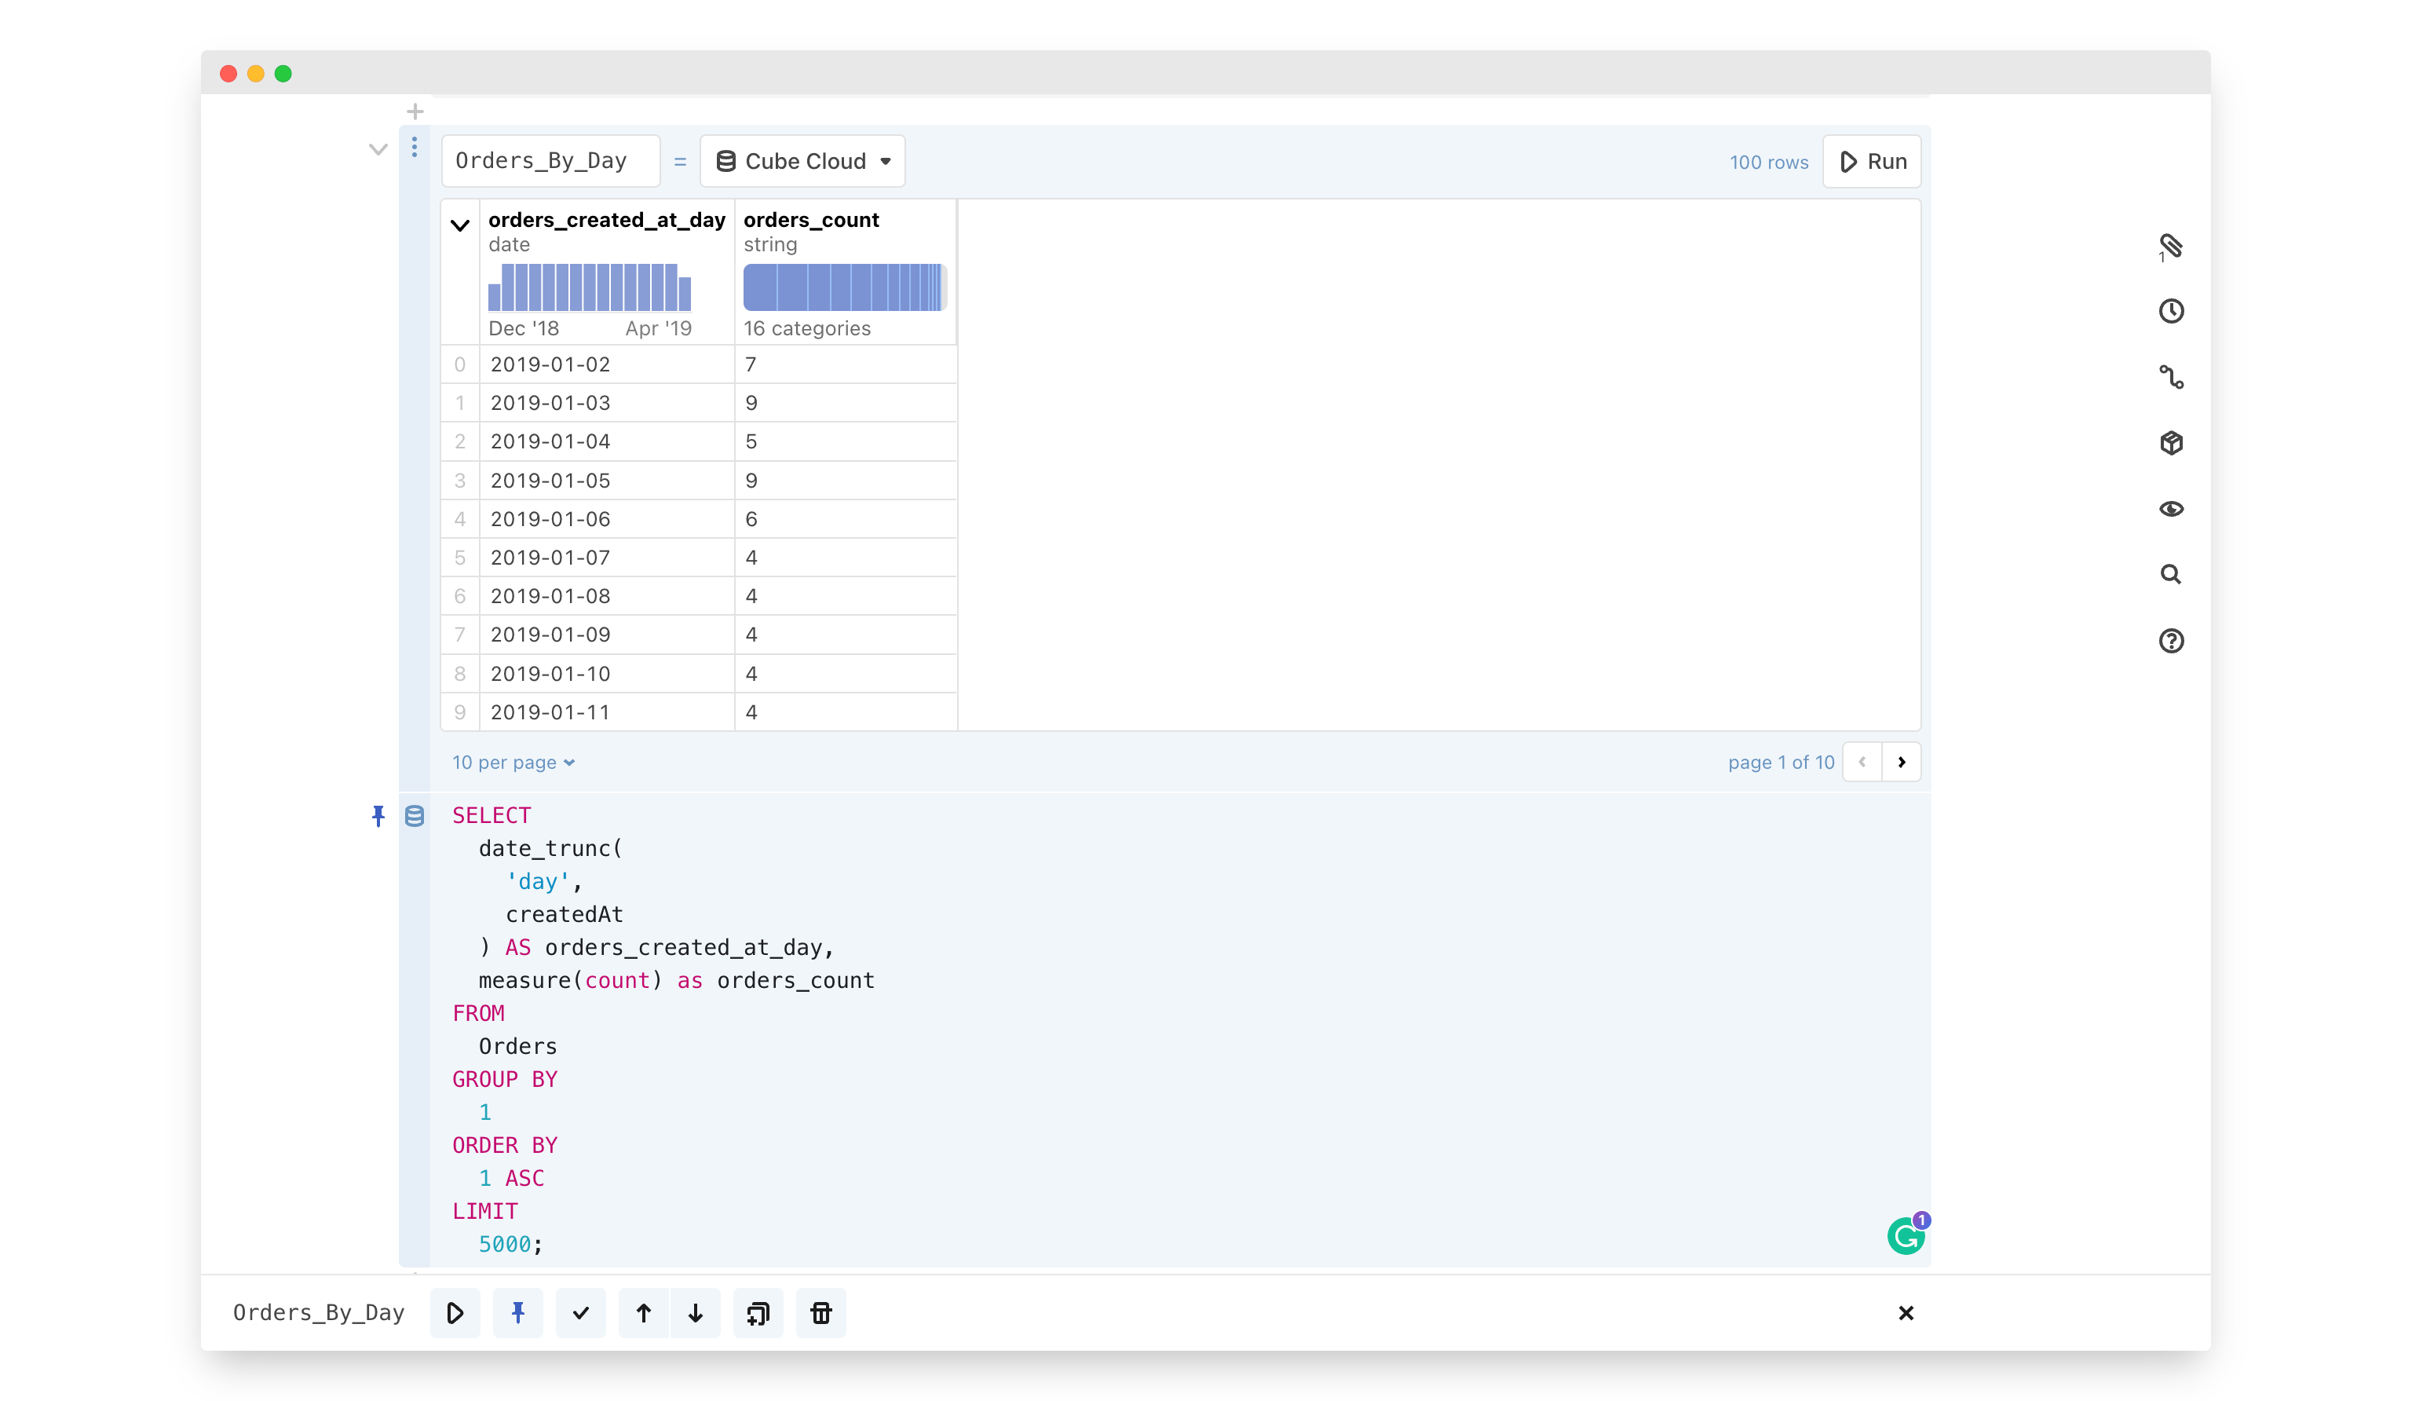Open the 10 per page dropdown
Image resolution: width=2412 pixels, height=1401 pixels.
(513, 763)
